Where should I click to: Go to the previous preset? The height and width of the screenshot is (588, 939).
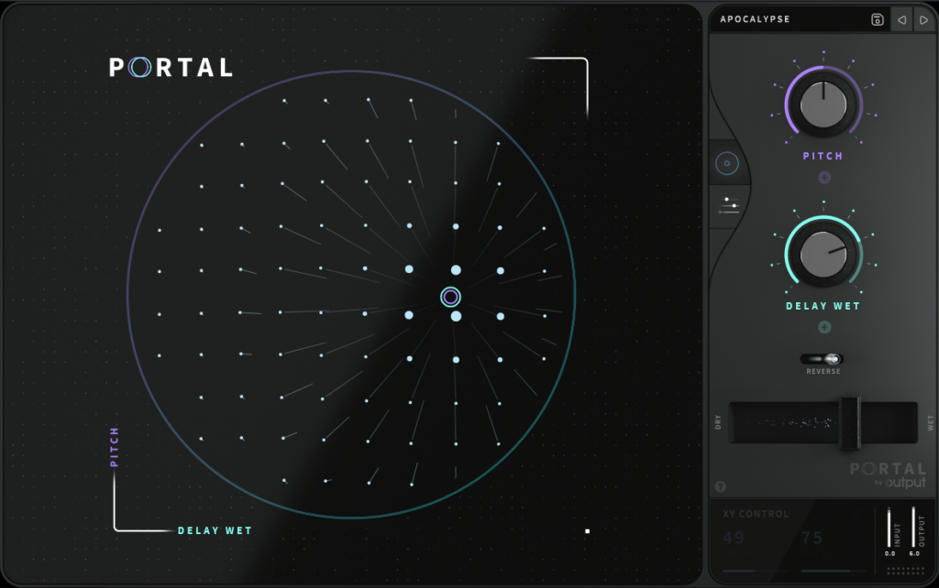pyautogui.click(x=900, y=19)
